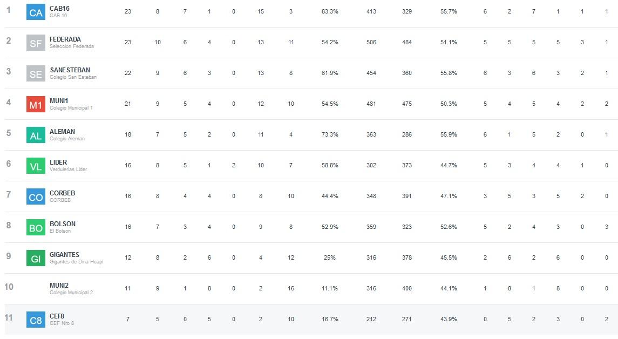Click the red M1 team badge
The height and width of the screenshot is (339, 618).
36,104
